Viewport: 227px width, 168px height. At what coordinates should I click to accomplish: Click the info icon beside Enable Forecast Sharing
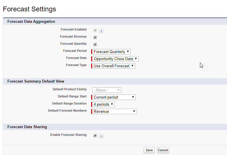101,136
